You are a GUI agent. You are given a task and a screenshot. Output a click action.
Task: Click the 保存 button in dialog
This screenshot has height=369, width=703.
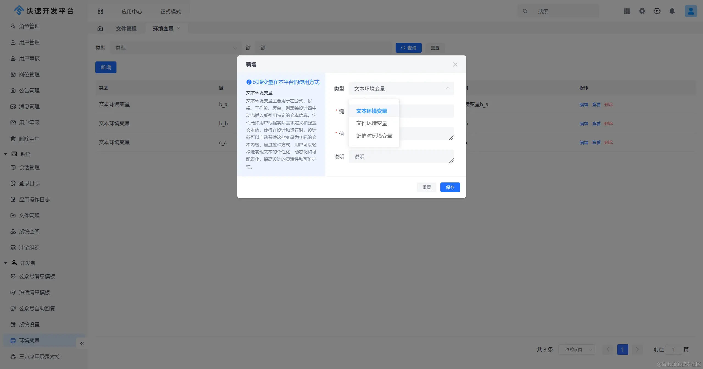point(450,187)
